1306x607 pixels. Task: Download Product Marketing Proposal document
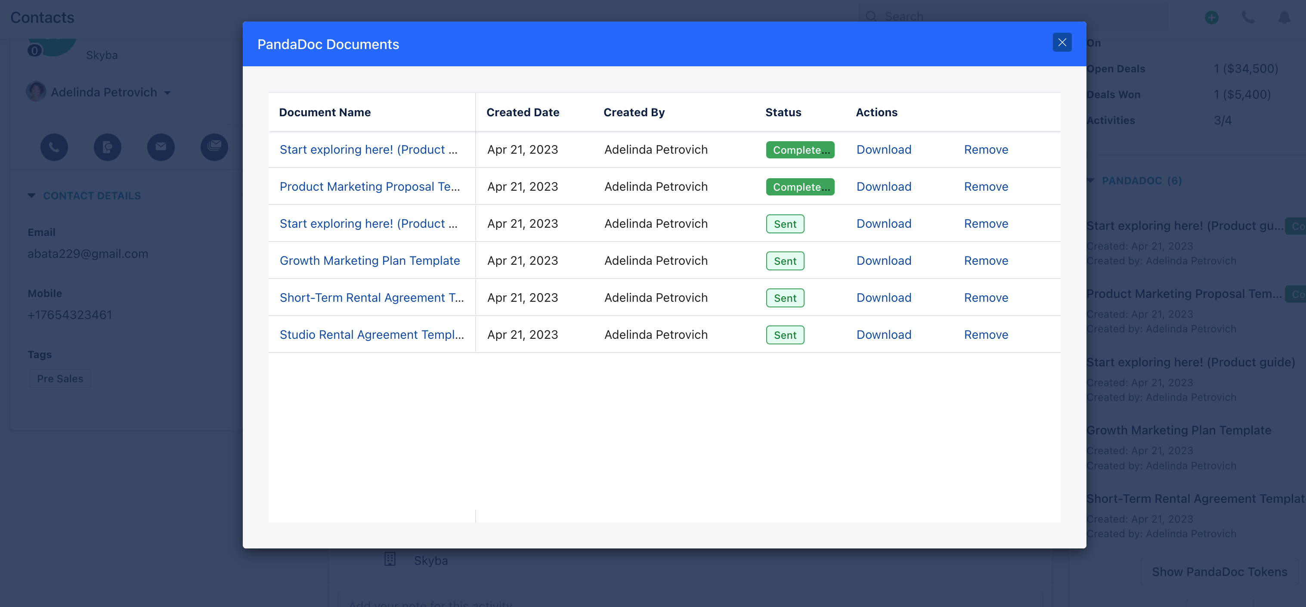(884, 186)
